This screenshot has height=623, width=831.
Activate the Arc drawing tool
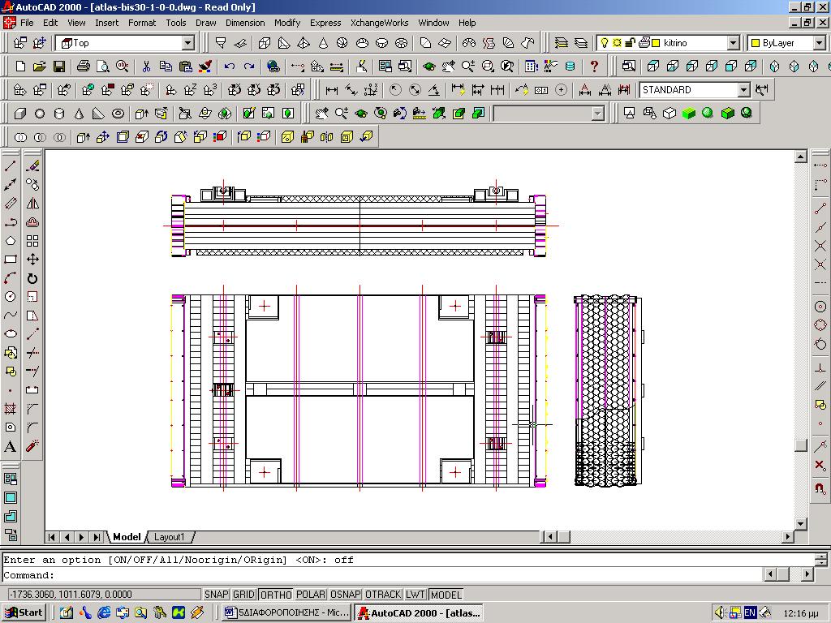click(x=10, y=278)
